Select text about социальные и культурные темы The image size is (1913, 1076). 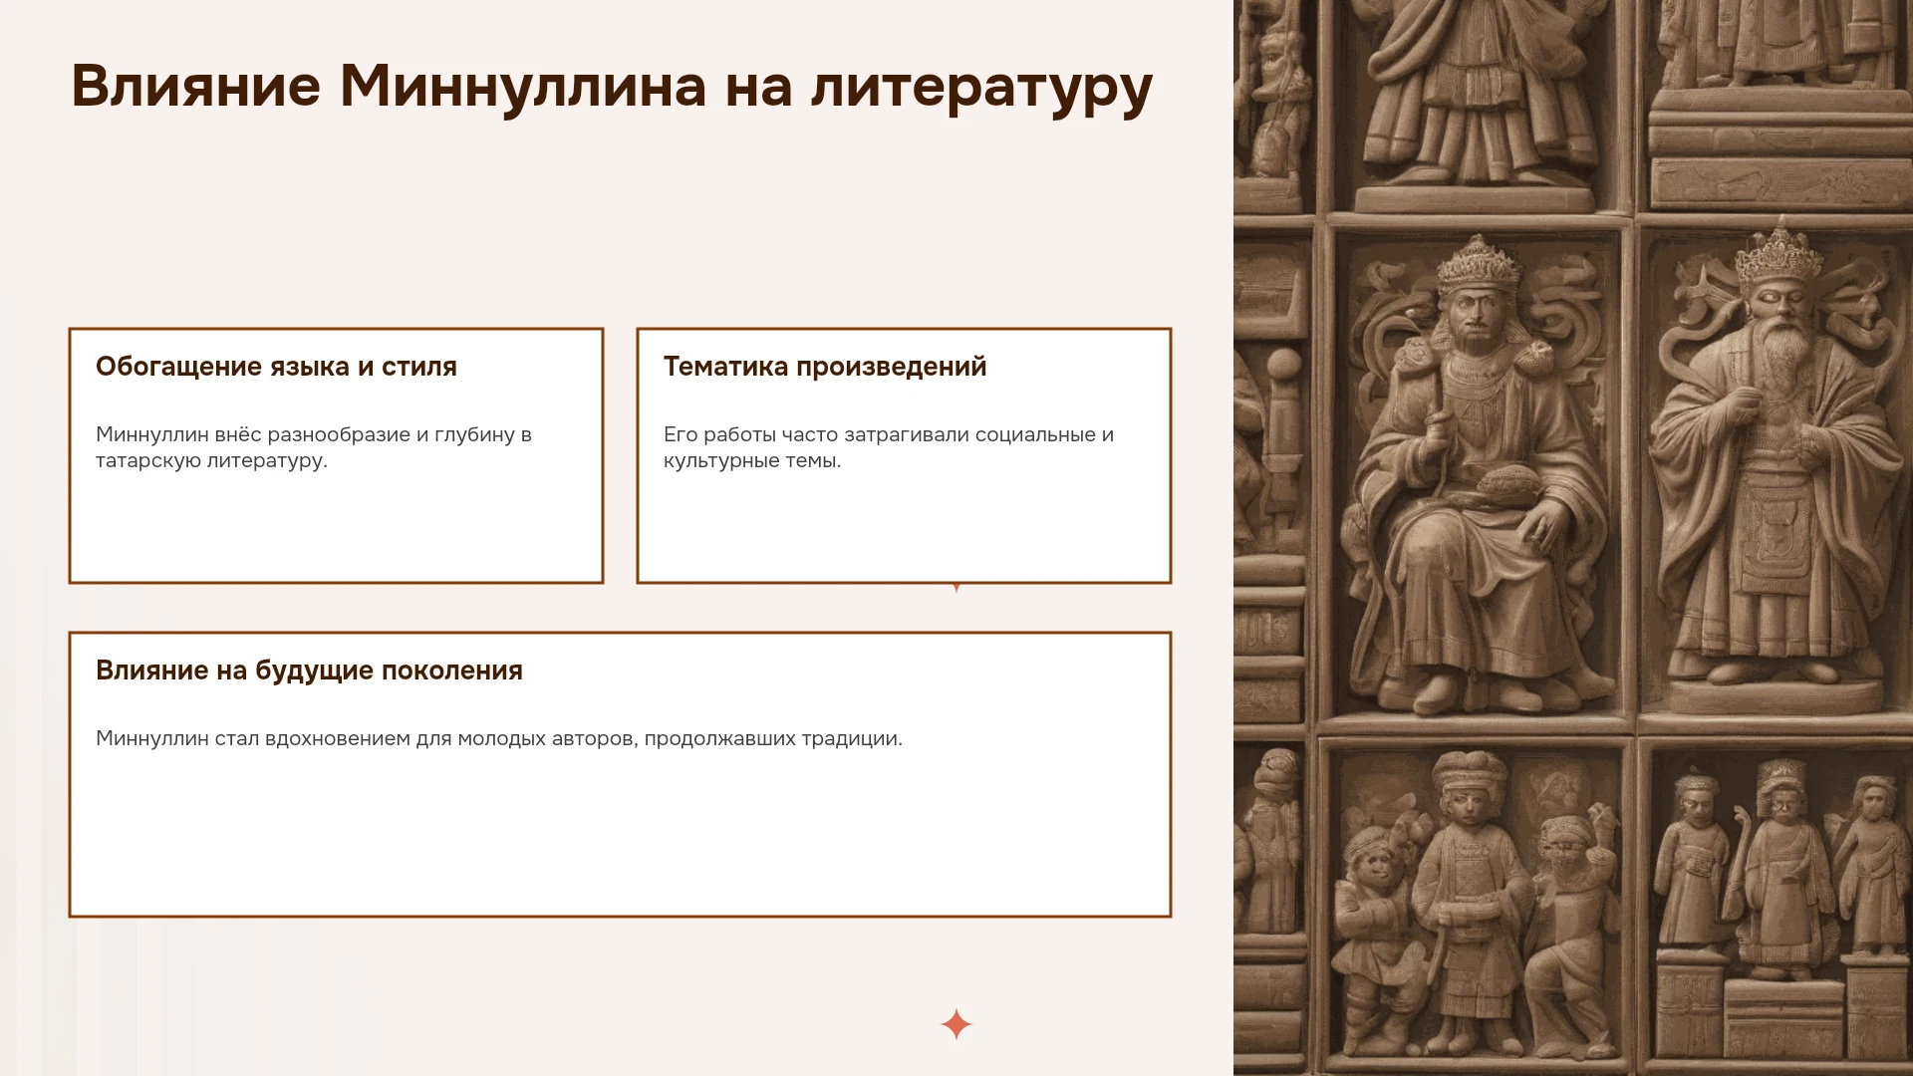coord(889,447)
